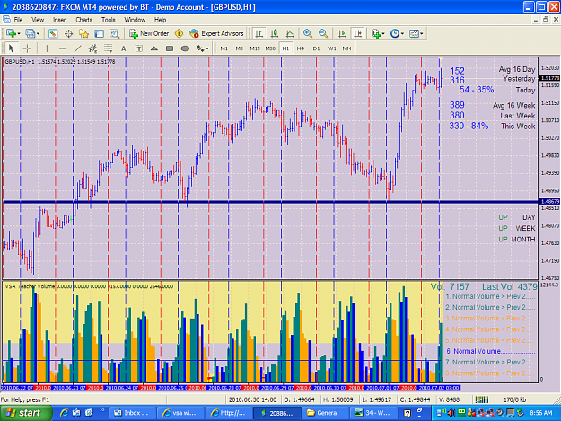
Task: Pick the text label 'A' tool
Action: pos(124,48)
